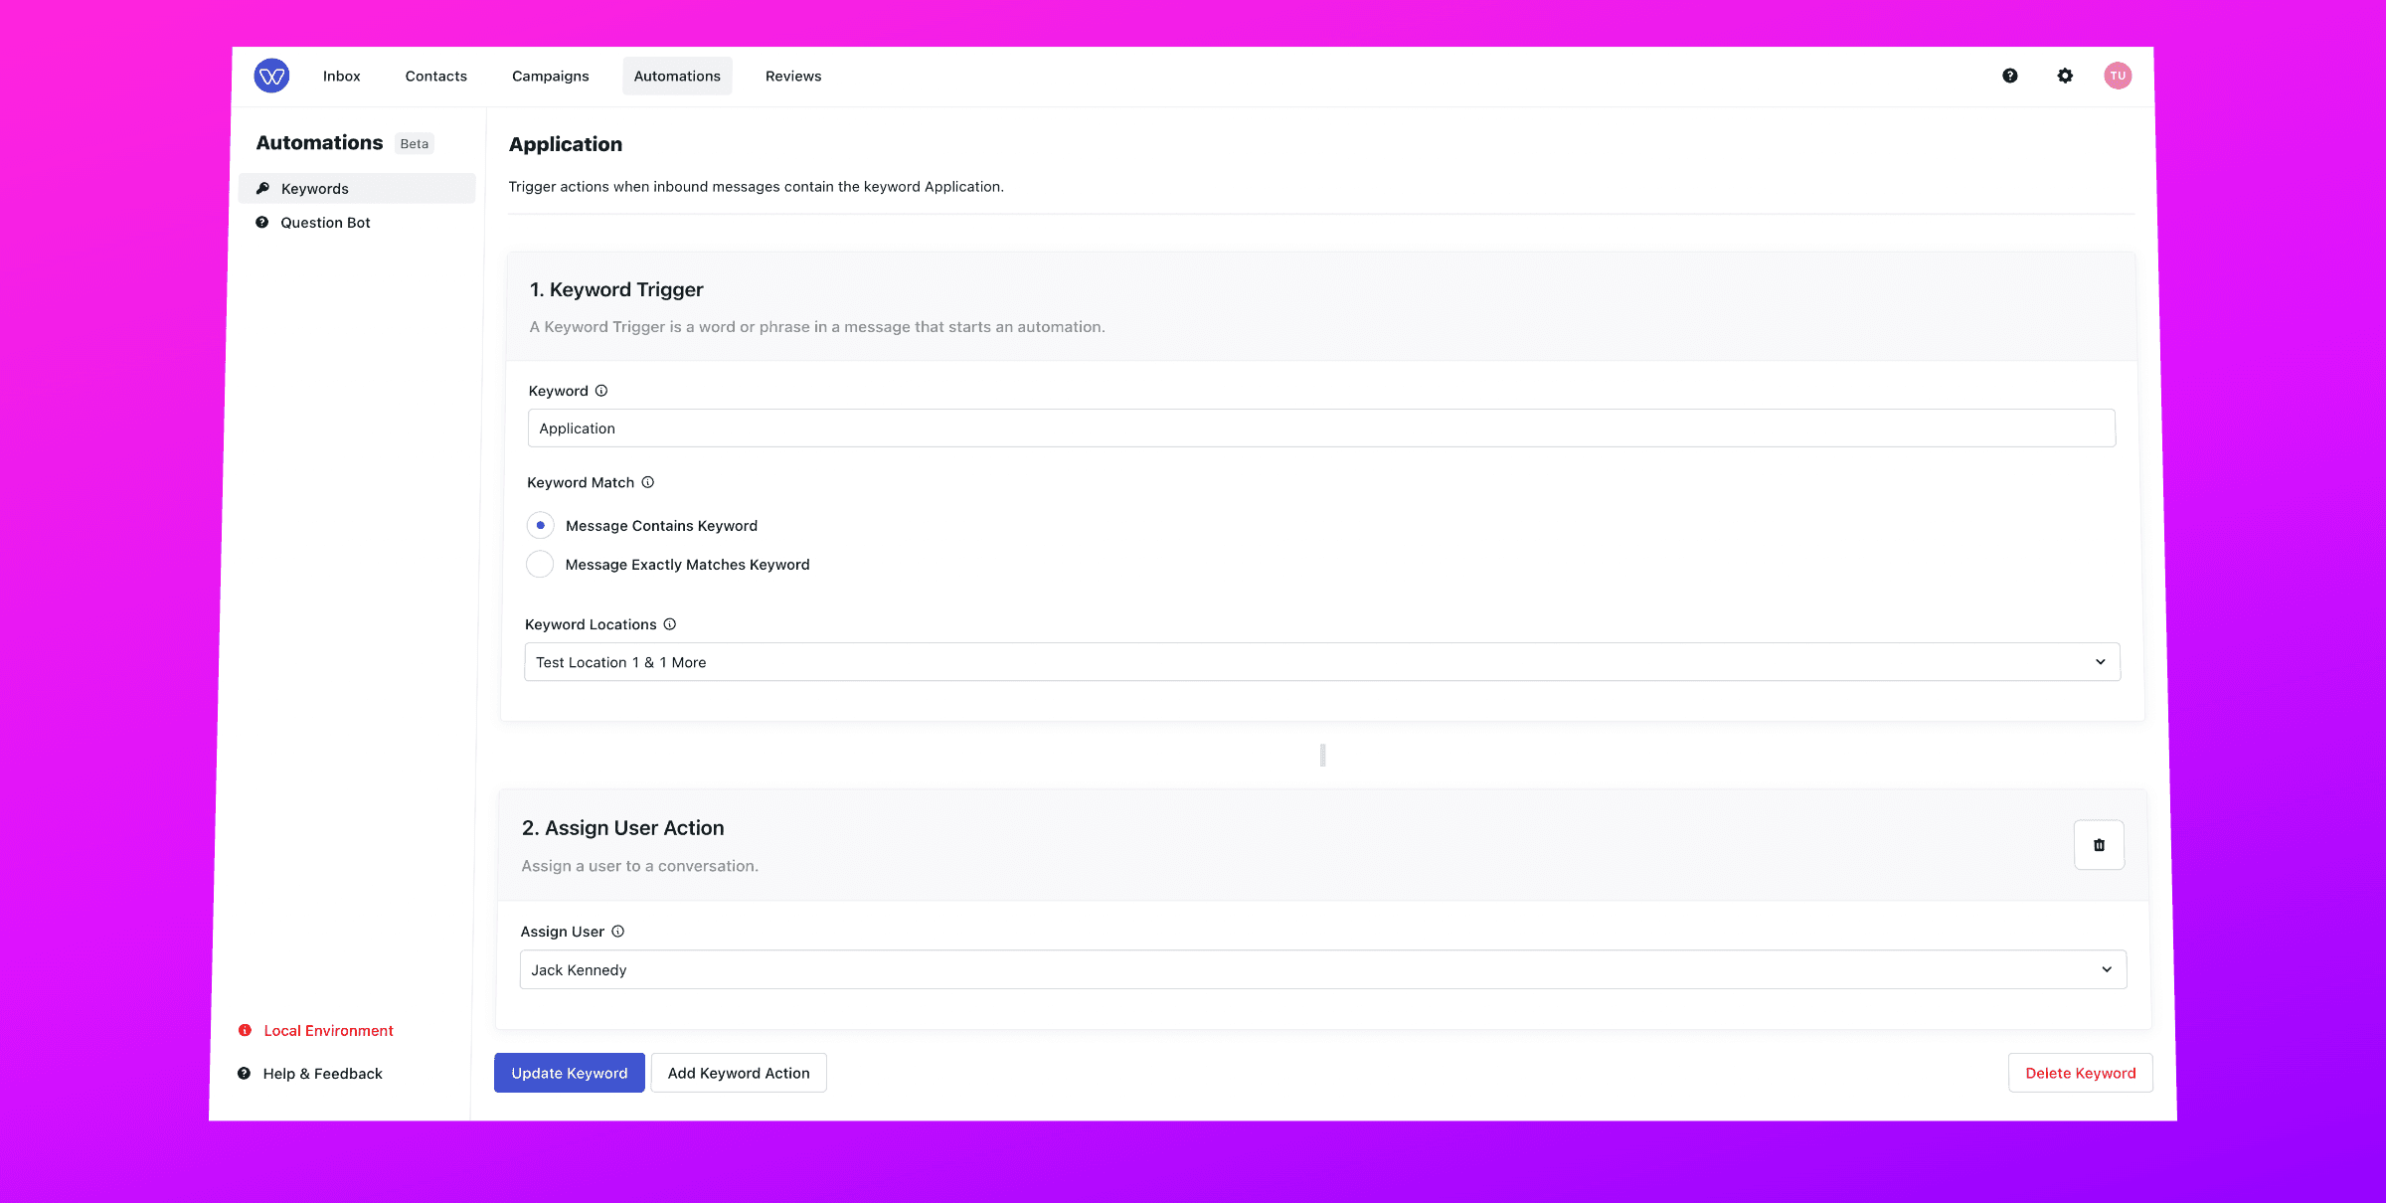Expand the Keyword Locations dropdown
2386x1203 pixels.
1321,662
